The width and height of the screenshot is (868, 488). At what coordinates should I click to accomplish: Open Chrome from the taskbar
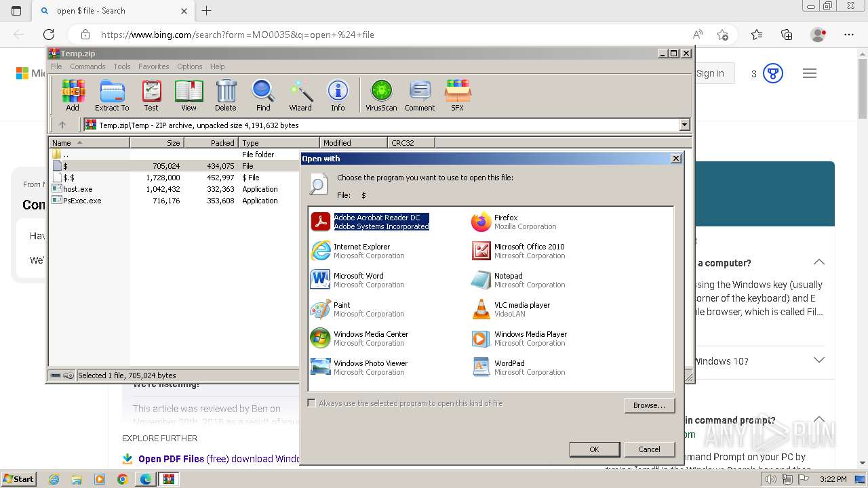point(122,479)
